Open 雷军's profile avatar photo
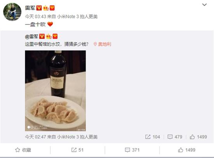The height and width of the screenshot is (158, 214). pos(12,12)
